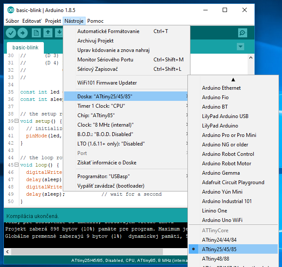Image resolution: width=282 pixels, height=267 pixels.
Task: Click the Open sketch up-arrow icon
Action: point(48,33)
